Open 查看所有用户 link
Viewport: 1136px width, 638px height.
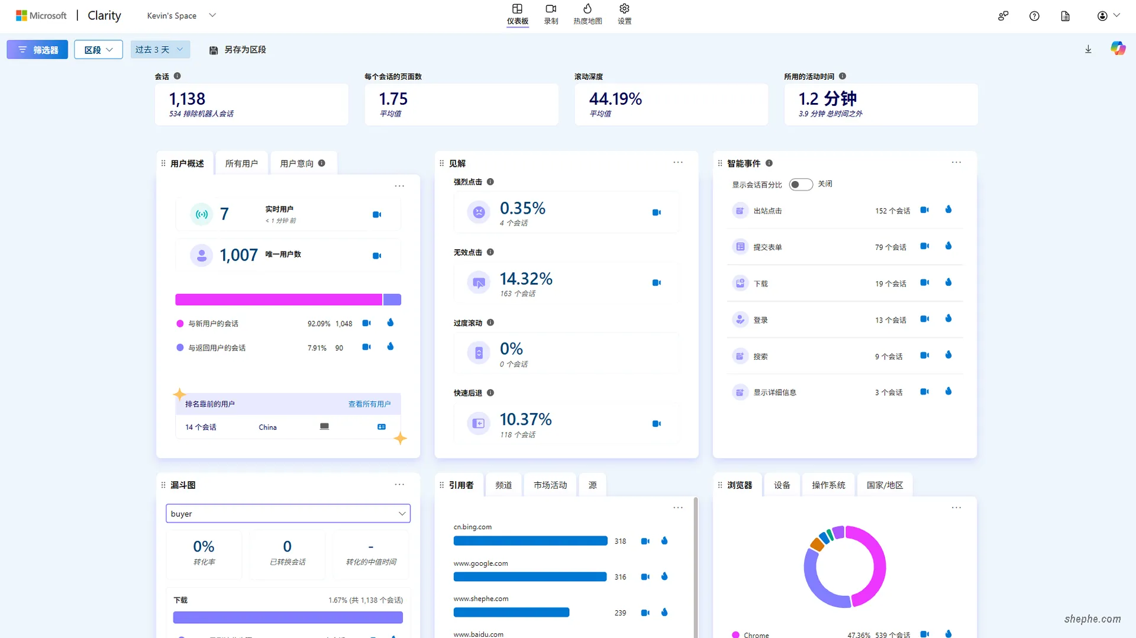pos(369,404)
